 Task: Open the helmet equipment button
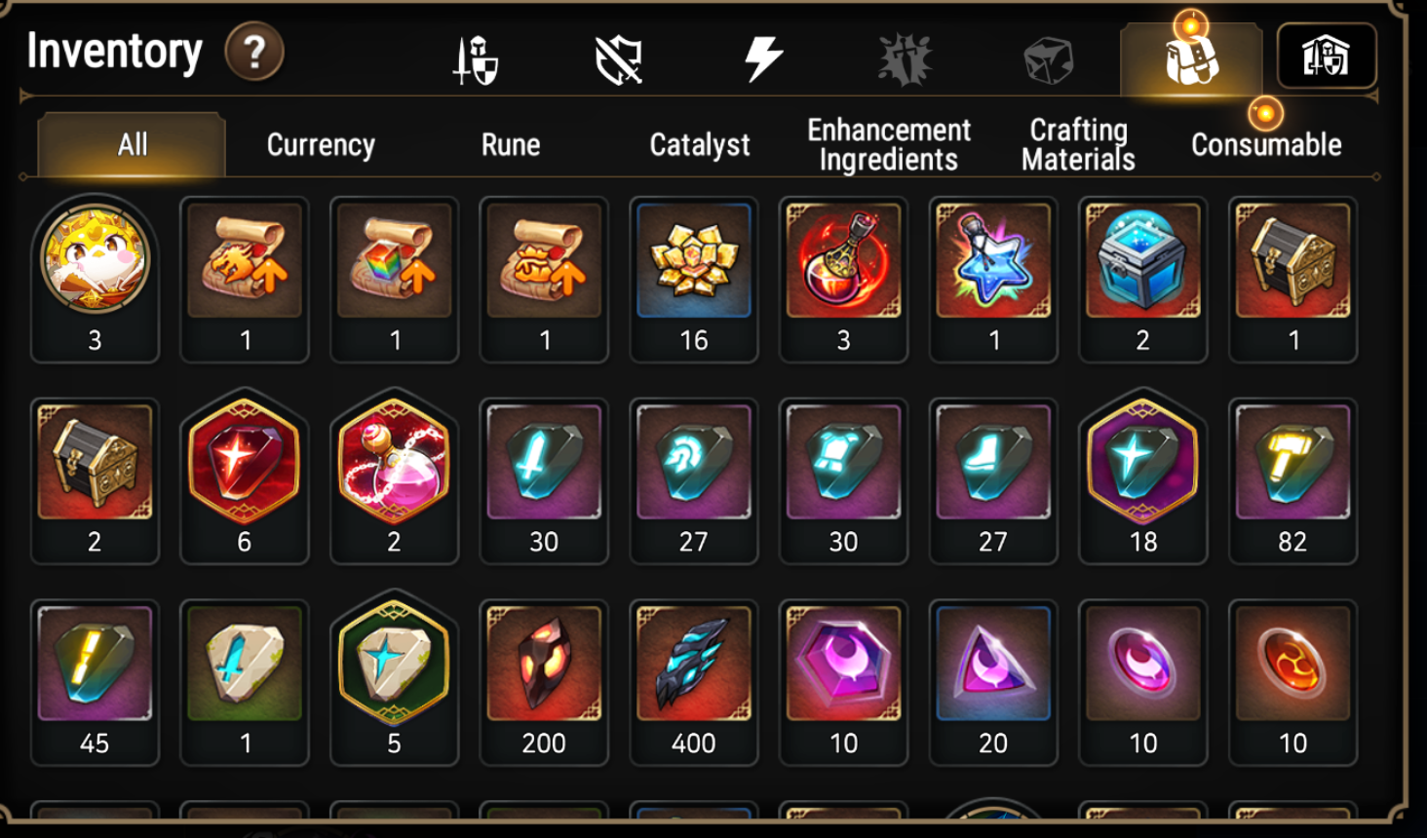1327,56
